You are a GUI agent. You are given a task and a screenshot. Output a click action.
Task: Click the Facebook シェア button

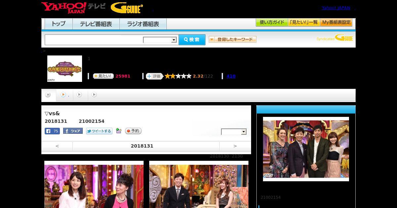73,131
